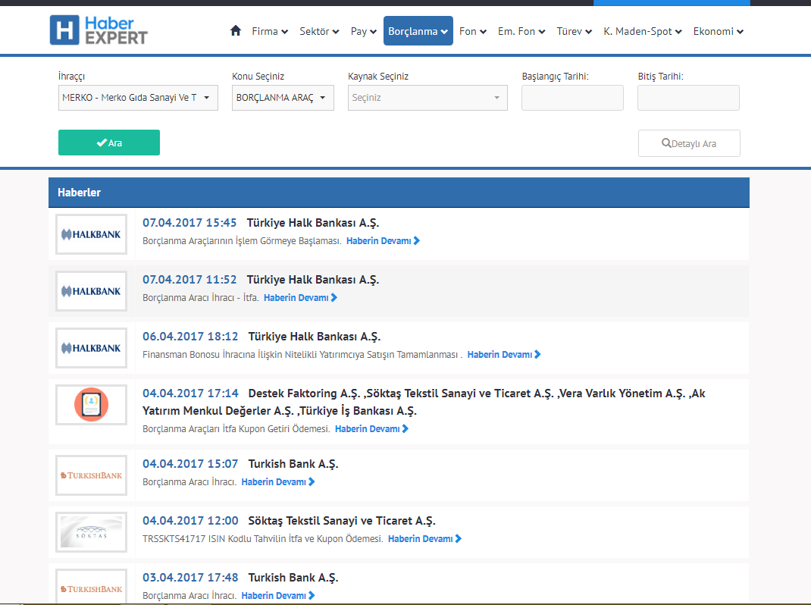Open Haberin Devamı for Borçlanma Araçları İtfa Kupon Getiri
Screen dimensions: 811x605
[x=371, y=429]
